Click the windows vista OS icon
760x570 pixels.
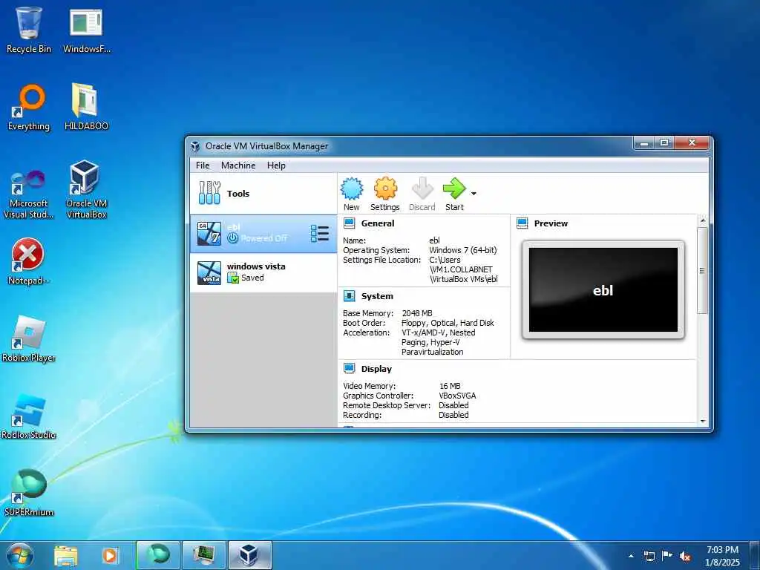[209, 273]
